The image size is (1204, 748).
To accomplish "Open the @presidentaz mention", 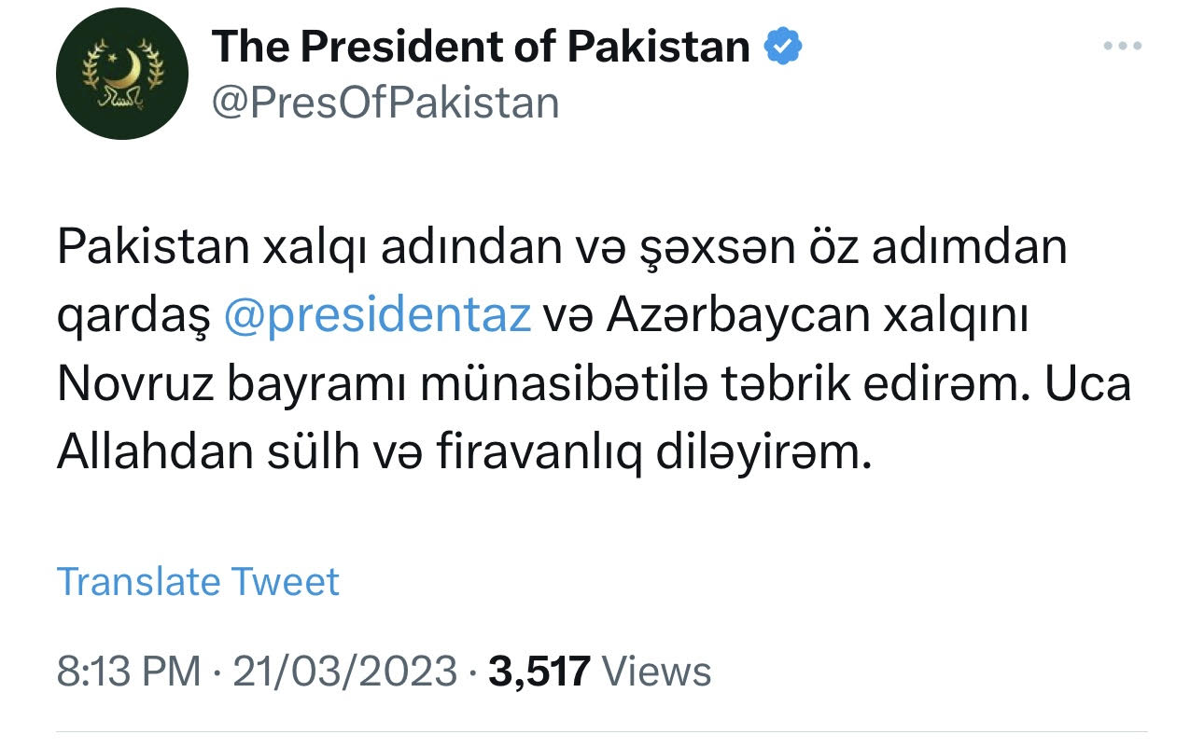I will click(377, 316).
